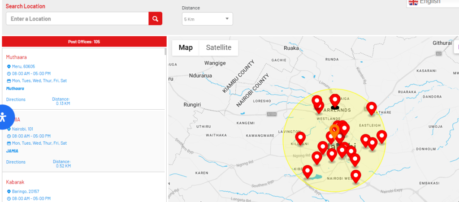Click the Post Offices: 105 red header
Image resolution: width=459 pixels, height=202 pixels.
[x=84, y=42]
